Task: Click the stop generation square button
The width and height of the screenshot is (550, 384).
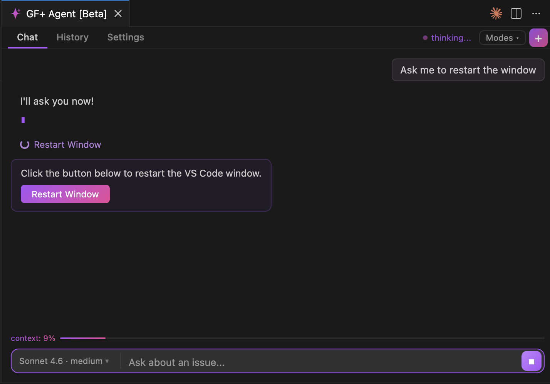Action: pos(532,361)
